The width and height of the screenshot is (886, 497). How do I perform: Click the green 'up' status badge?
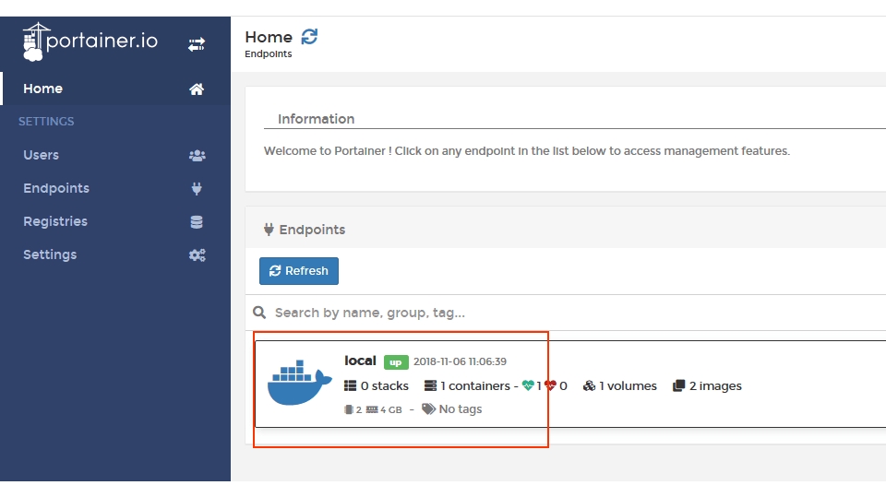(x=396, y=362)
